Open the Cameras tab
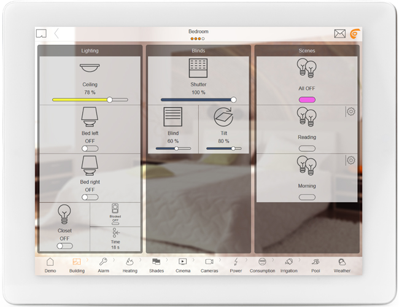 click(x=209, y=265)
